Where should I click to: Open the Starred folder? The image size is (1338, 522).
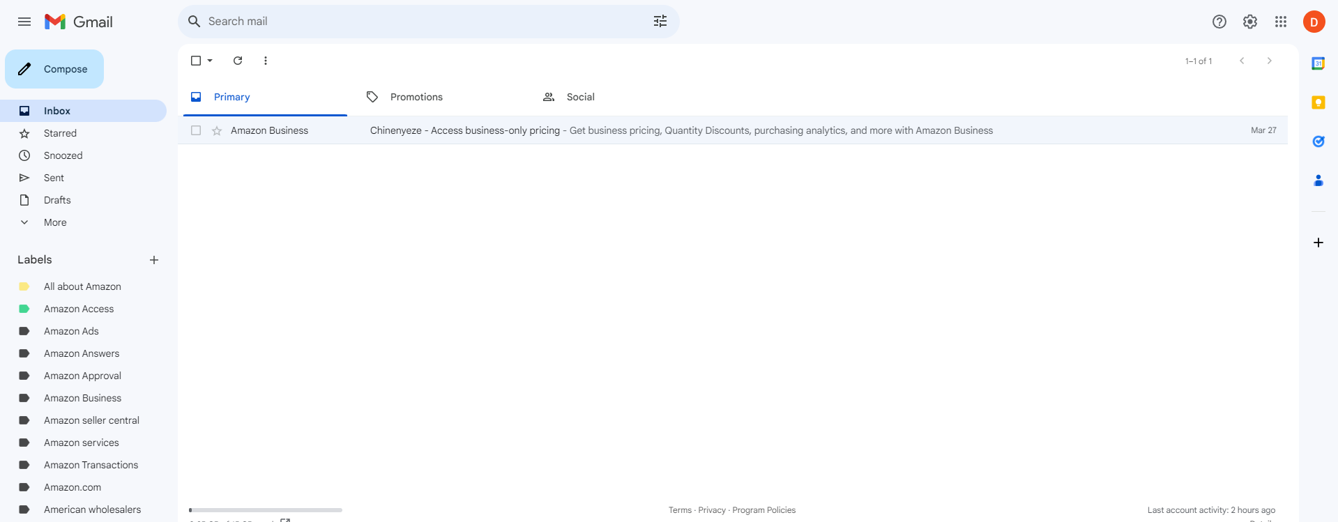[x=83, y=133]
